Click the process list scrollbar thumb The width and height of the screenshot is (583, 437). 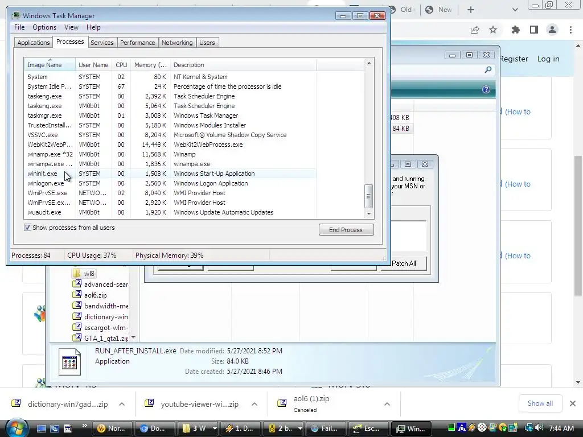click(x=368, y=196)
